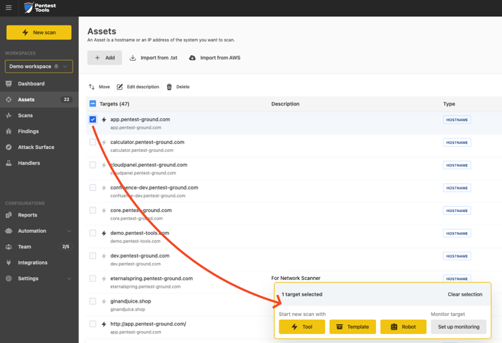Click the Clear selection link
The image size is (502, 343).
pos(465,294)
